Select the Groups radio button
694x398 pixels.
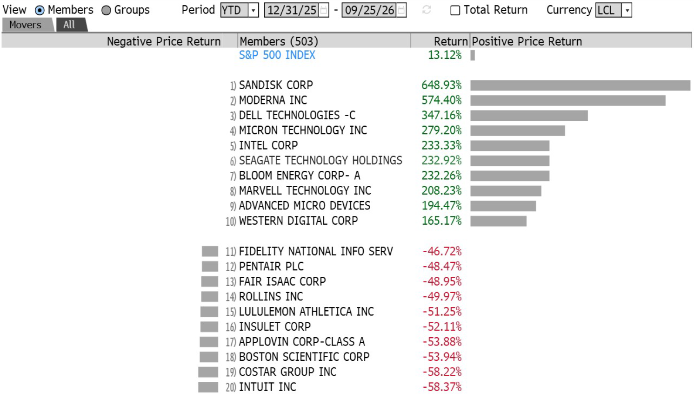[x=106, y=10]
